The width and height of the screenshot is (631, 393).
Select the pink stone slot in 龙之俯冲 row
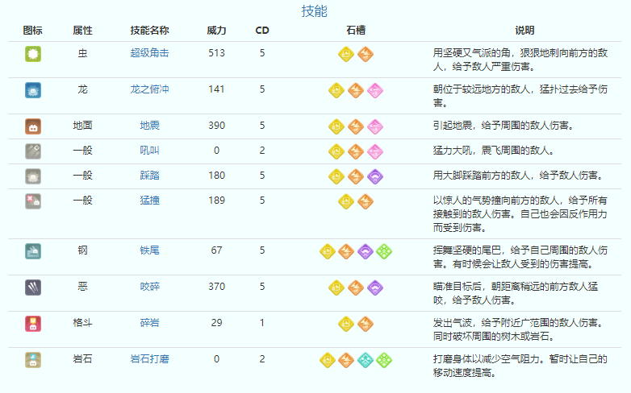coord(375,90)
